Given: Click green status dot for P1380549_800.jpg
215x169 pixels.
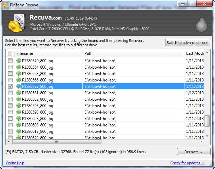Looking at the screenshot, I should [19, 61].
